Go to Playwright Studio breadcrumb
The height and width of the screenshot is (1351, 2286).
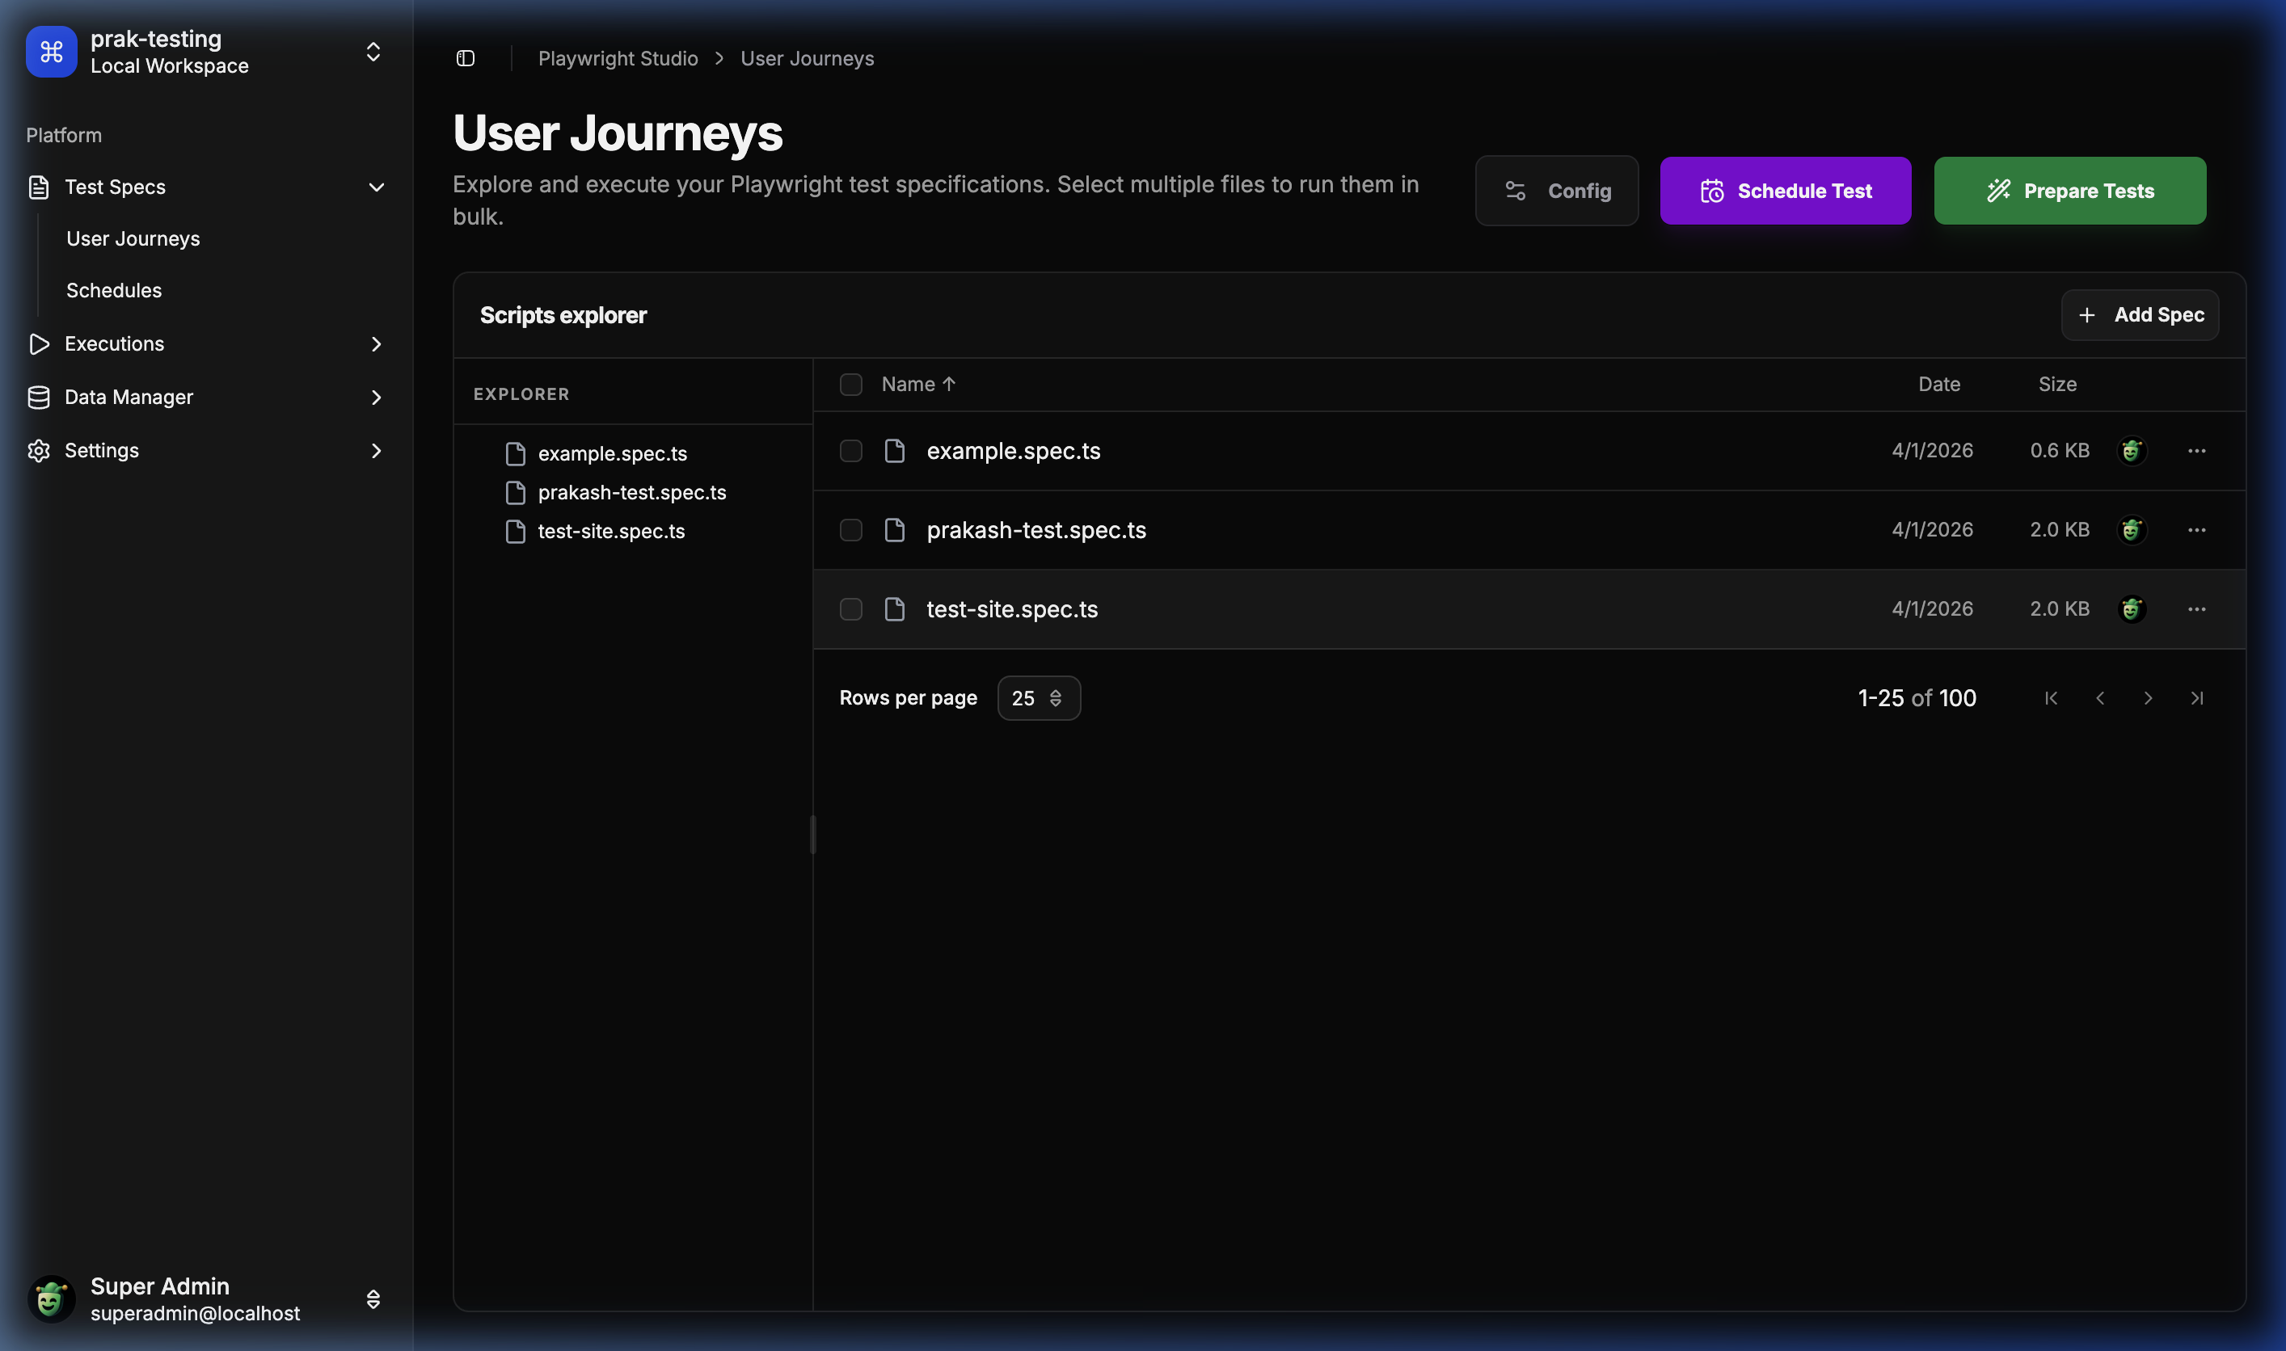pos(618,58)
